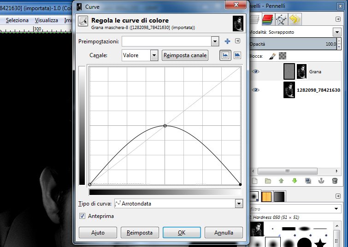
Task: Open the Visualizza menu
Action: [46, 20]
